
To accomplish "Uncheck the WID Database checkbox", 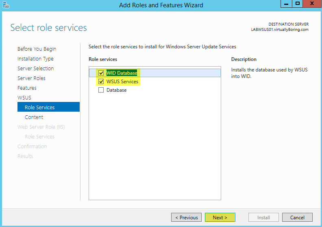I will coord(101,73).
